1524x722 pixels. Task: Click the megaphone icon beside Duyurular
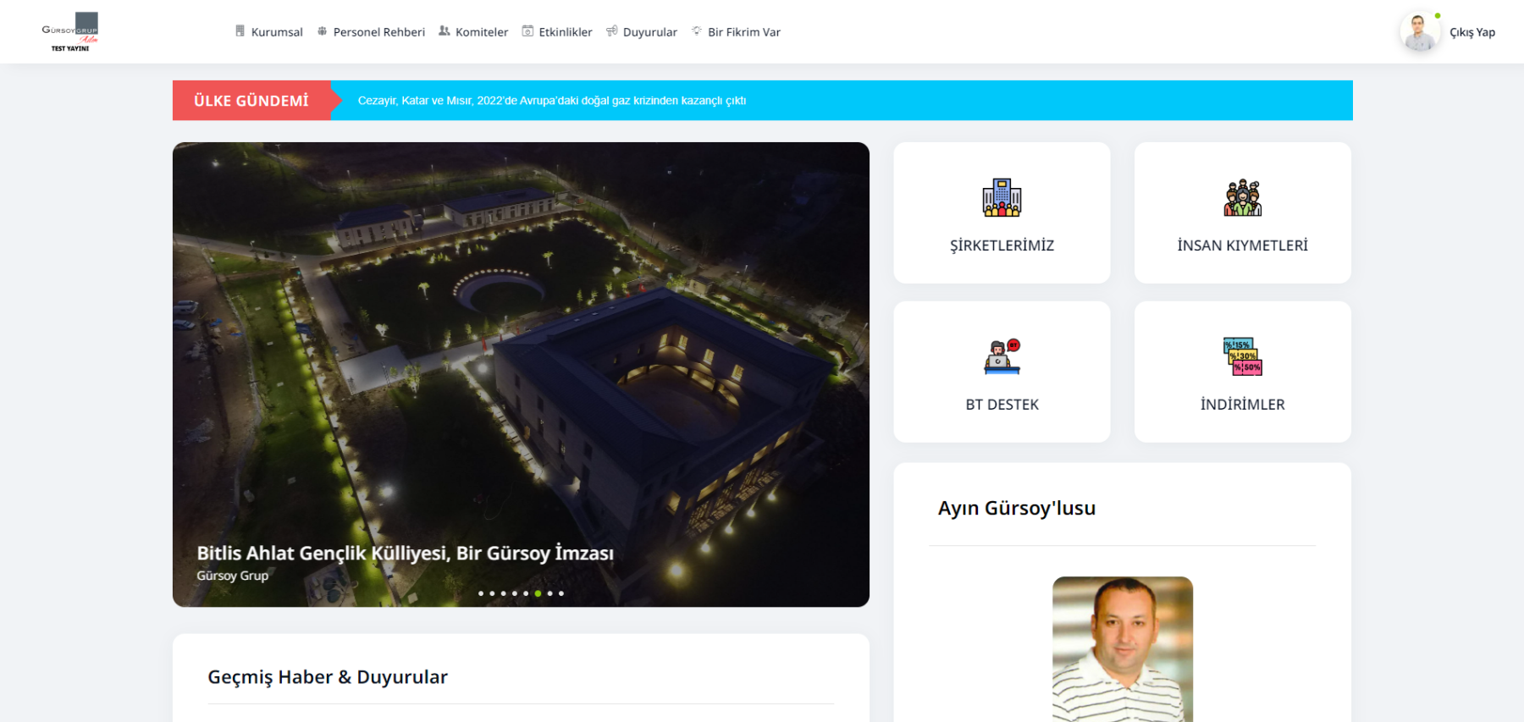click(612, 31)
